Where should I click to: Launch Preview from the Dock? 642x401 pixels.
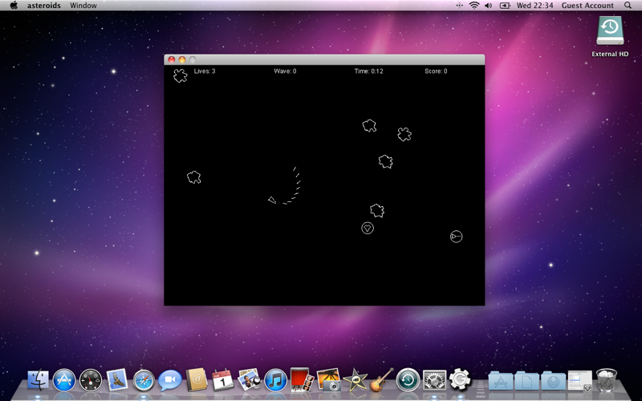(x=250, y=379)
